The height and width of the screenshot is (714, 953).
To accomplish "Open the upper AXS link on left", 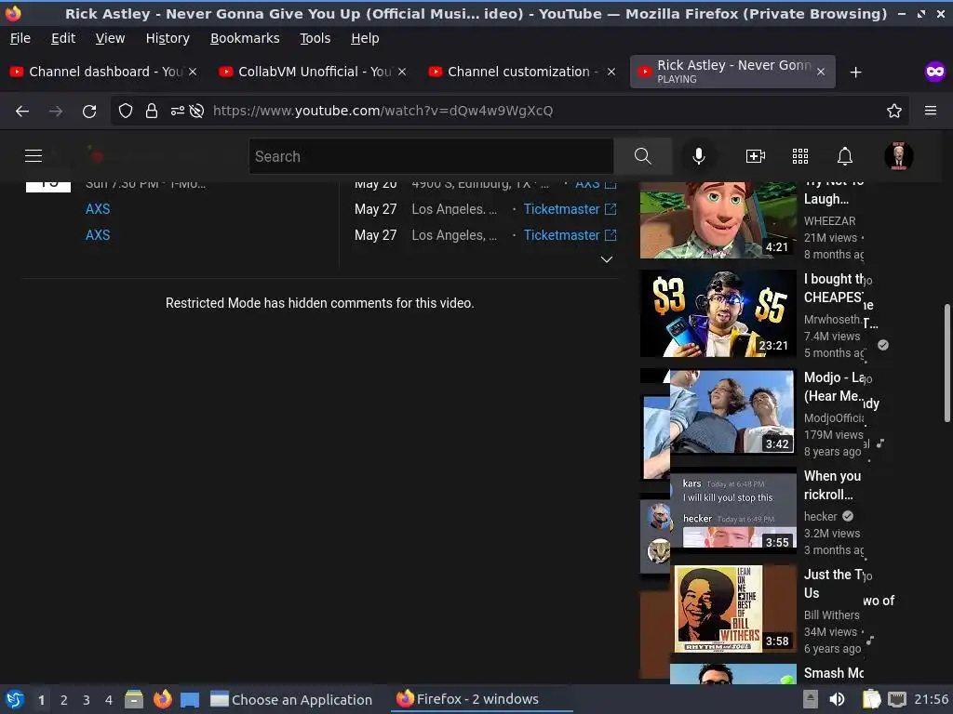I will (98, 209).
